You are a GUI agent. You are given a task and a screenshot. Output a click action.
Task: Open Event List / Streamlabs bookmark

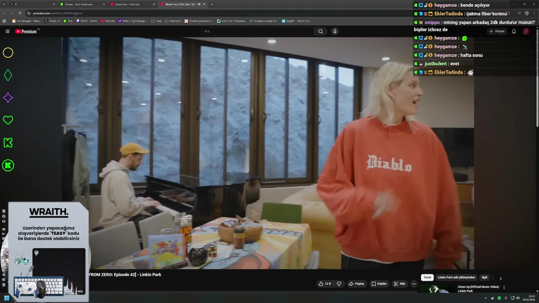[232, 21]
